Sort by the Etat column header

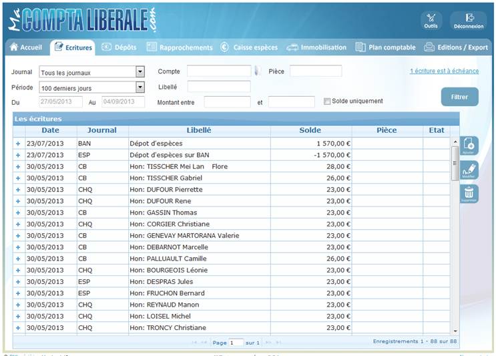[x=437, y=130]
